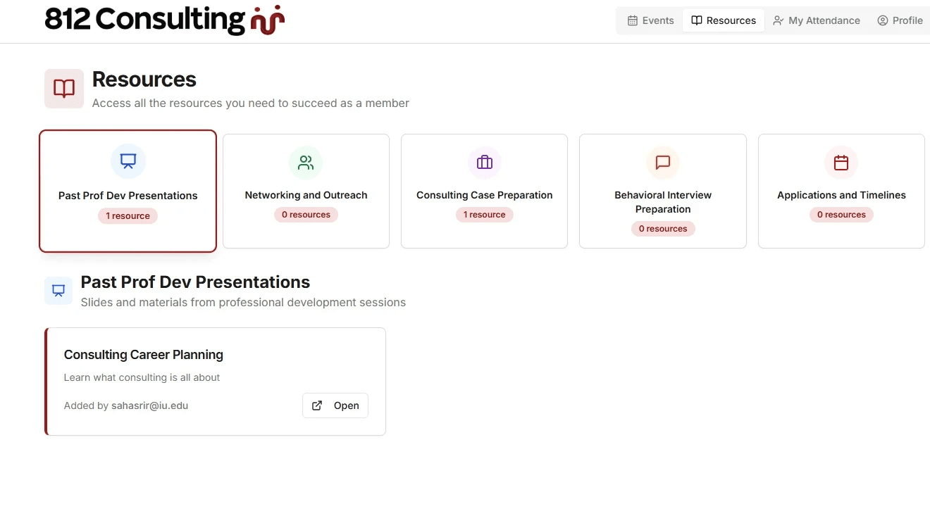Open the My Attendance tab
This screenshot has height=516, width=930.
click(817, 20)
